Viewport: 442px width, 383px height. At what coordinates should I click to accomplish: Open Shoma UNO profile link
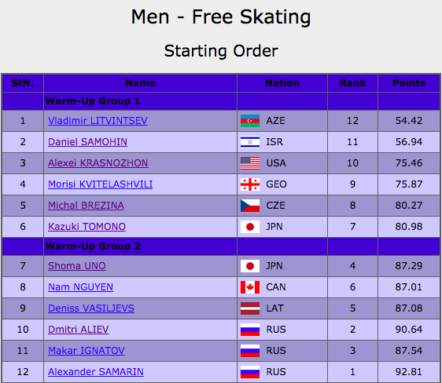[x=76, y=266]
